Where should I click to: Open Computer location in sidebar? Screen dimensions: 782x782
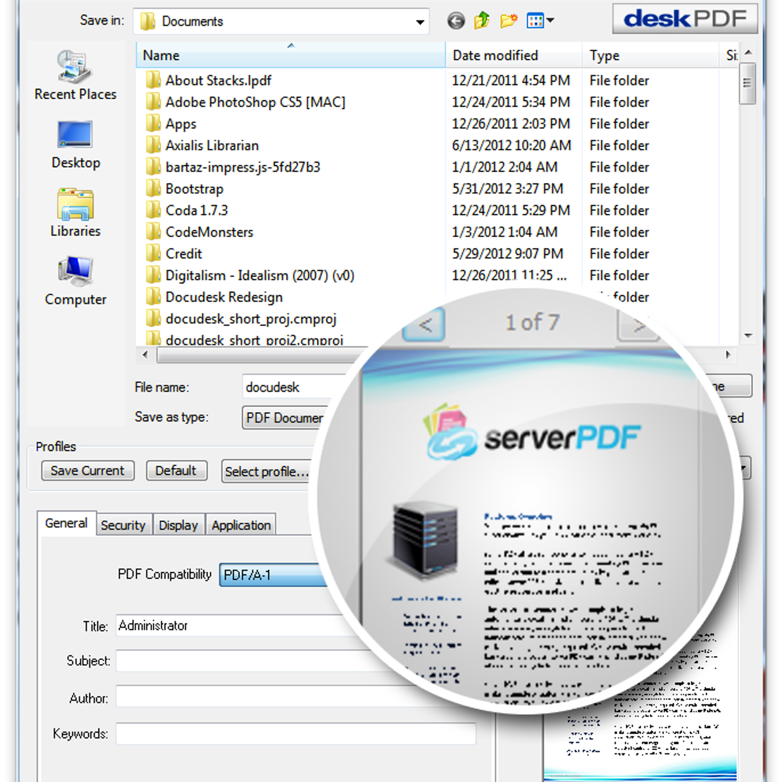pos(75,281)
